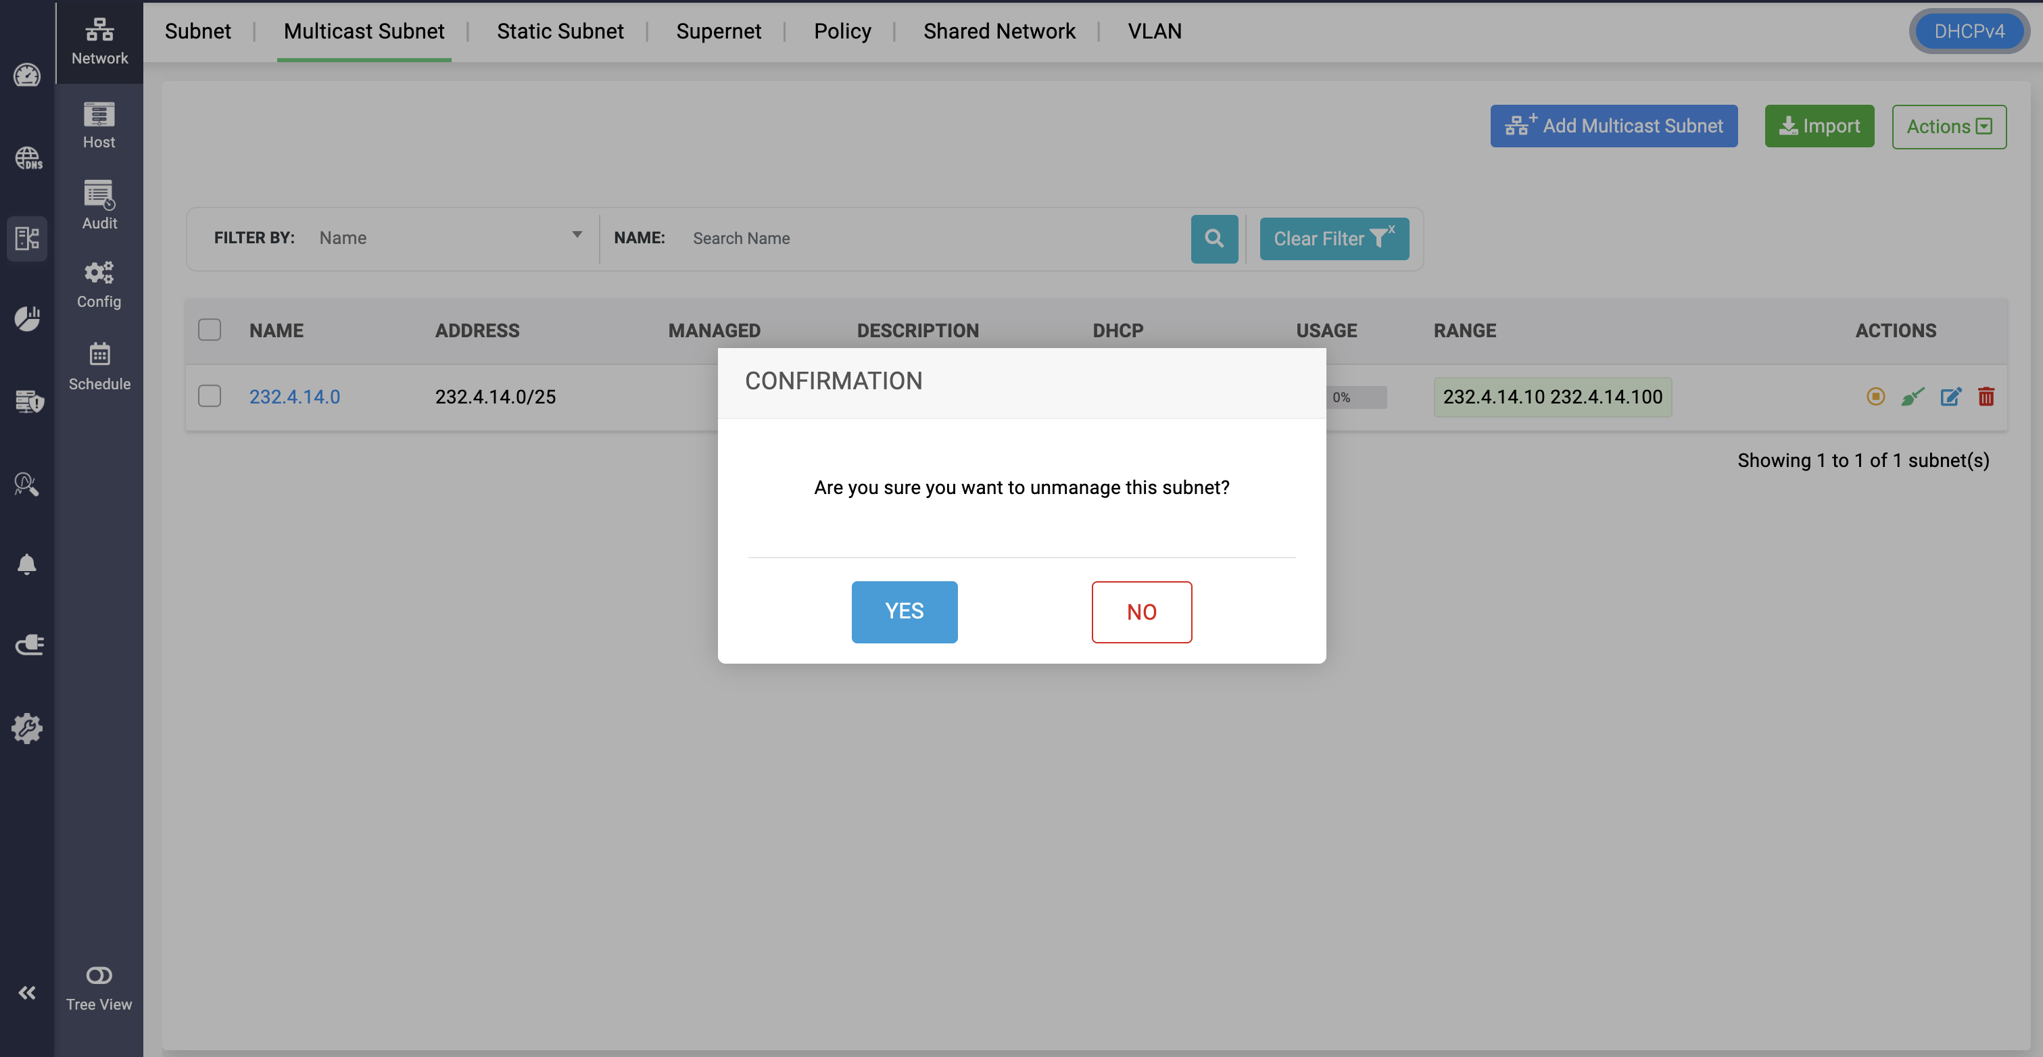Toggle the Tree View switch
2043x1057 pixels.
[x=99, y=975]
